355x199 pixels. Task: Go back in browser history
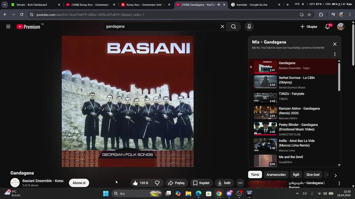5,15
